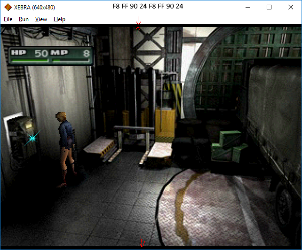
Task: Minimize the XEBRA window
Action: (x=248, y=8)
